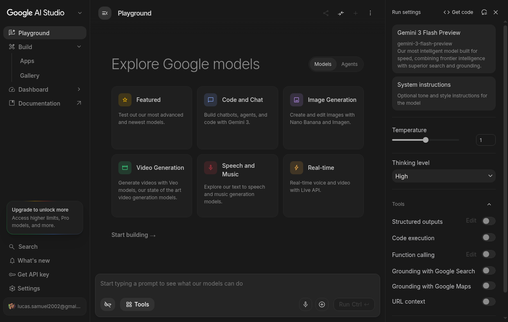This screenshot has width=508, height=322.
Task: Enable Grounding with Google Search toggle
Action: click(489, 270)
